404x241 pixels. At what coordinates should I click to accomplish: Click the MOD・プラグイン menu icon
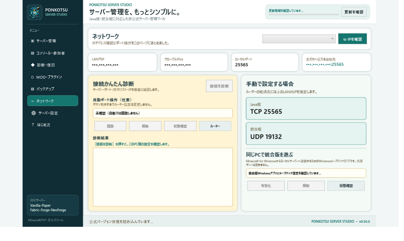click(x=32, y=77)
